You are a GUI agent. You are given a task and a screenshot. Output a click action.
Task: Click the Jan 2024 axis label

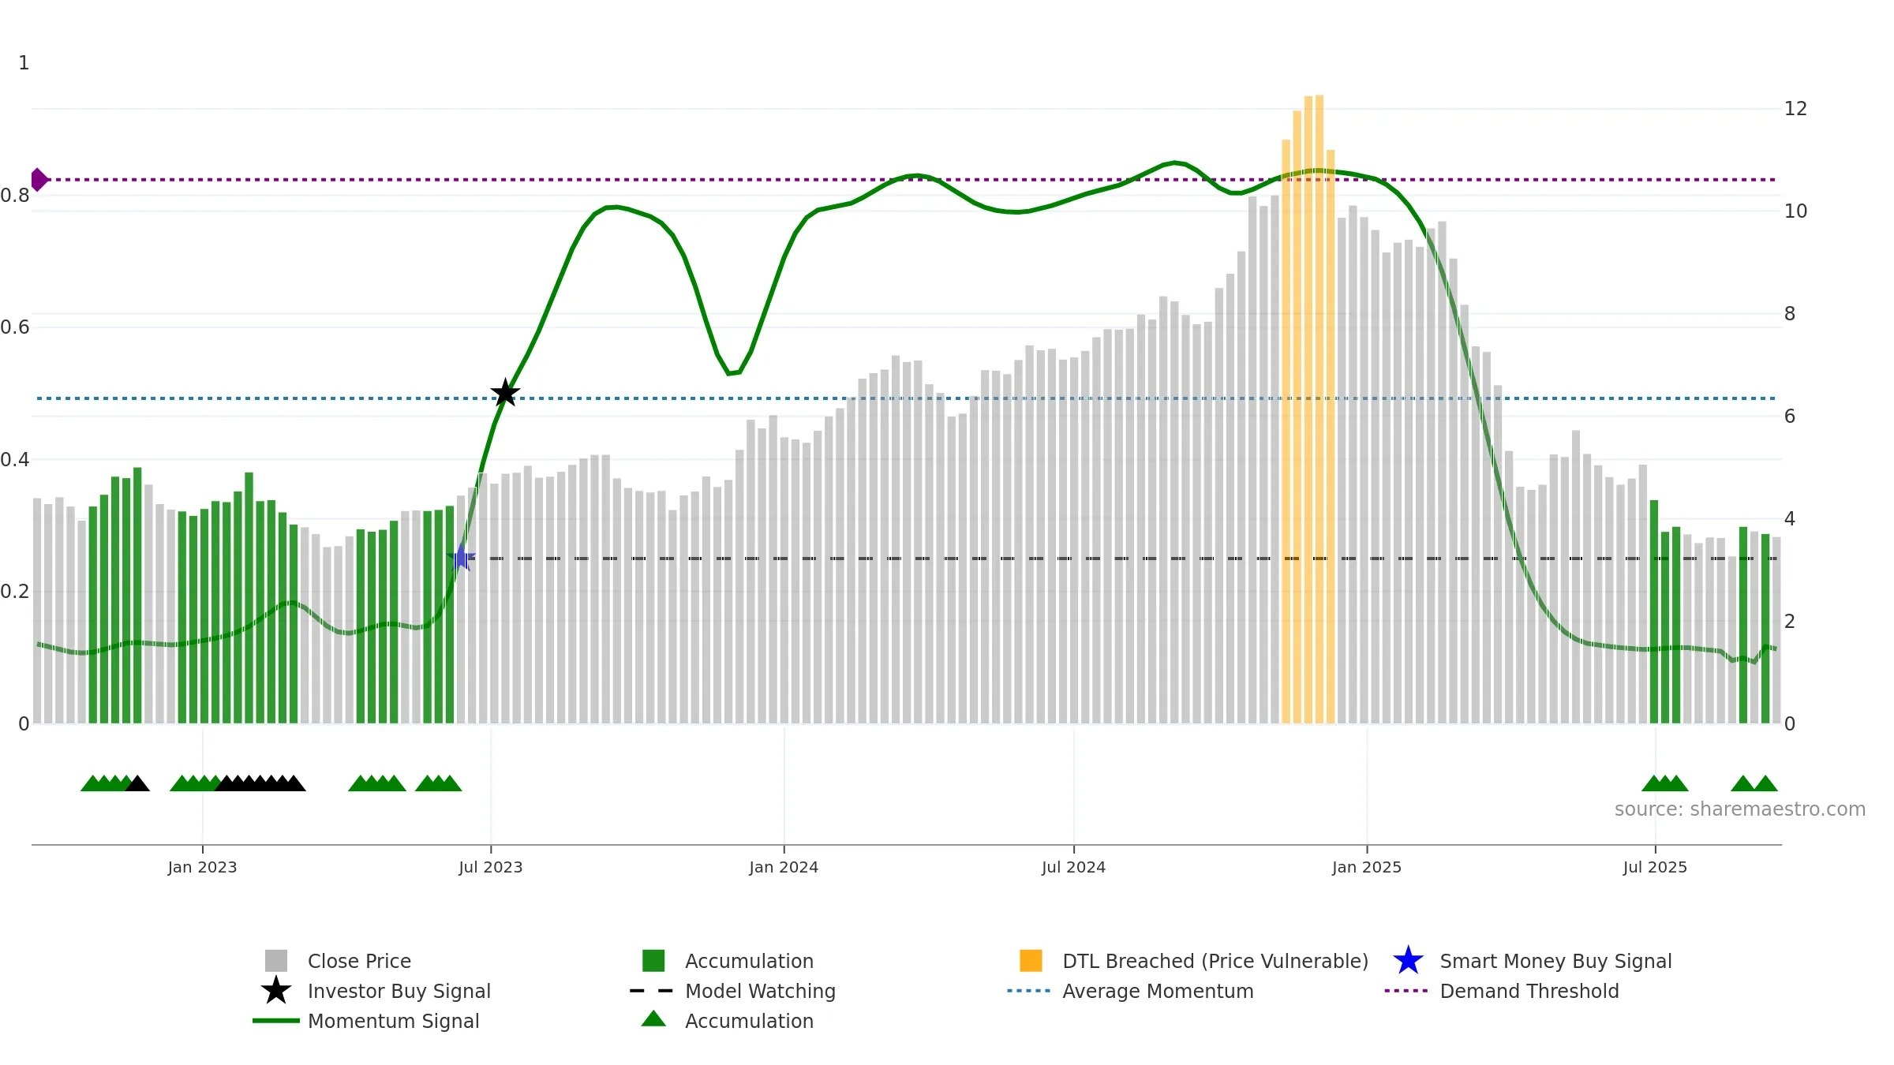click(x=784, y=867)
